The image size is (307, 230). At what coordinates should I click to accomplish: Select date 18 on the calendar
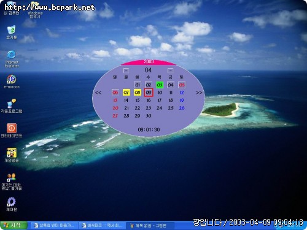pyautogui.click(x=171, y=100)
